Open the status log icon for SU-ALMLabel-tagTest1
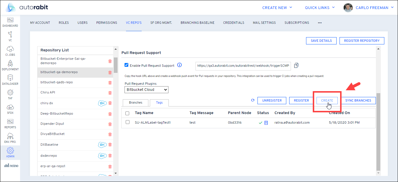This screenshot has height=182, width=398. 266,123
